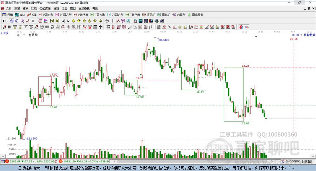
Task: Click the 06-16 date marker label
Action: [x=294, y=39]
